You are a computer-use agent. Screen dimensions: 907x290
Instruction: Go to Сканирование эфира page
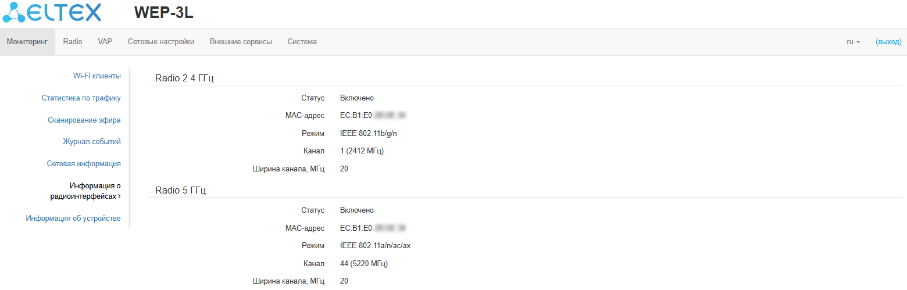click(x=84, y=120)
